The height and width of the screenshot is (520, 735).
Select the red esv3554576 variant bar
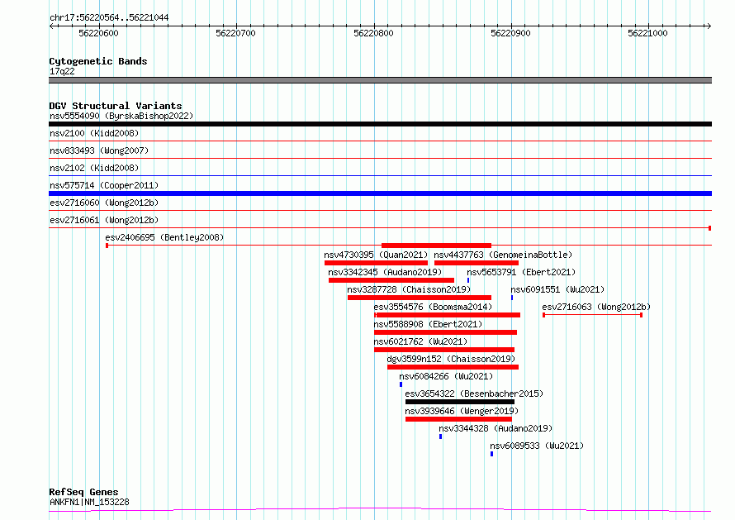tap(447, 315)
